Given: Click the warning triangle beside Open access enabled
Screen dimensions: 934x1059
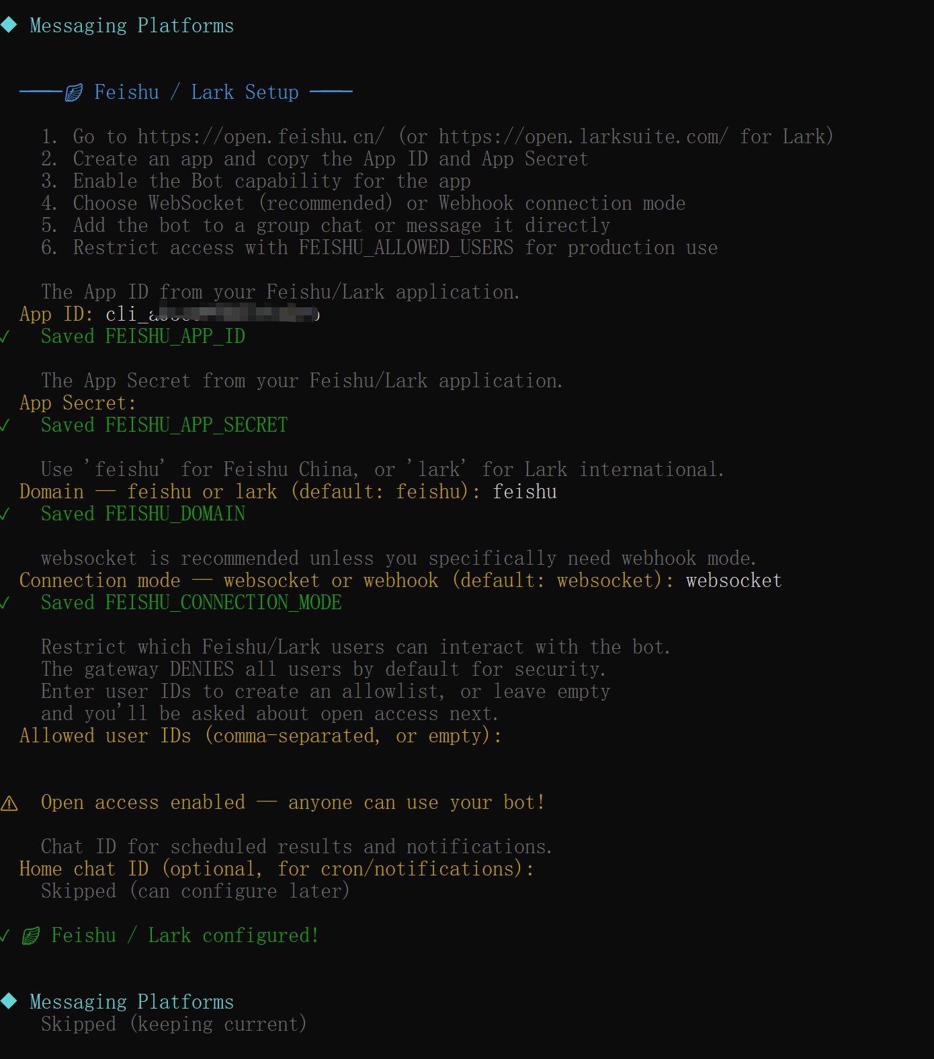Looking at the screenshot, I should [x=9, y=803].
